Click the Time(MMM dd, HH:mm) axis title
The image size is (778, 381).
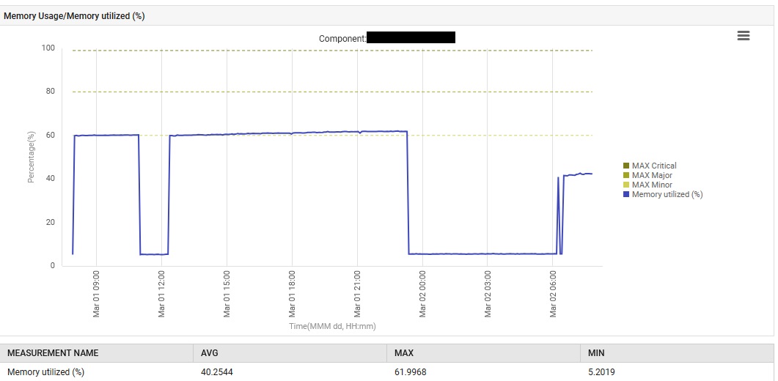pyautogui.click(x=332, y=326)
